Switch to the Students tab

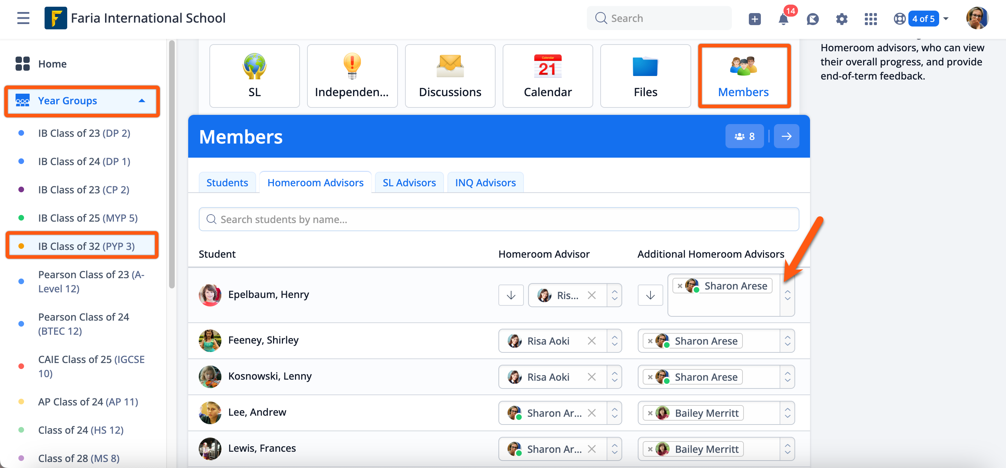click(227, 183)
